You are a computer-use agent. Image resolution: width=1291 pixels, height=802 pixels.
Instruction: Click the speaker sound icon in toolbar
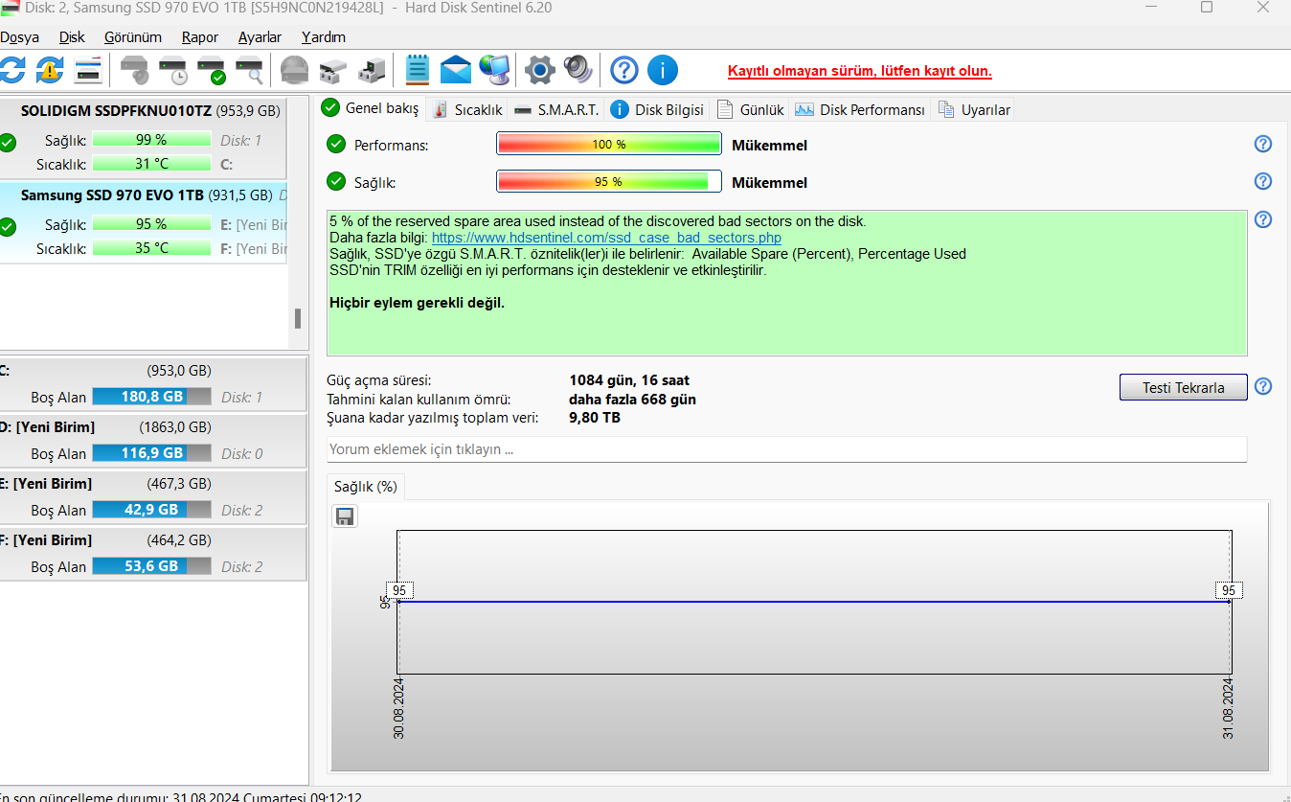tap(578, 70)
